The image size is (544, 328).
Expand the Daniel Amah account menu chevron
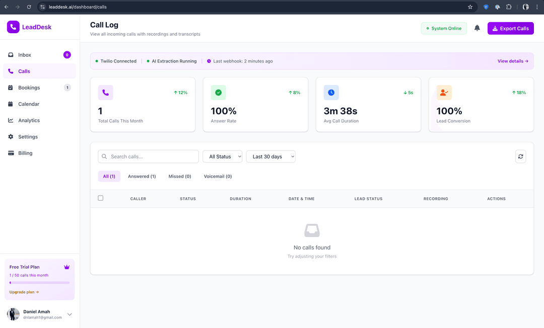tap(70, 314)
